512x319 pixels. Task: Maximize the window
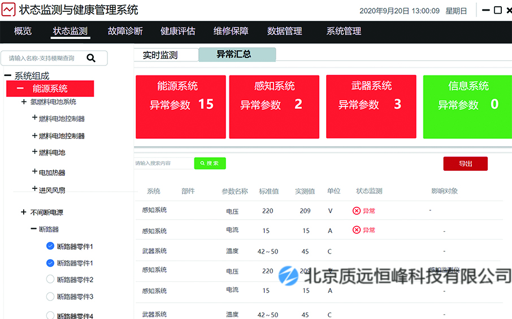[498, 10]
